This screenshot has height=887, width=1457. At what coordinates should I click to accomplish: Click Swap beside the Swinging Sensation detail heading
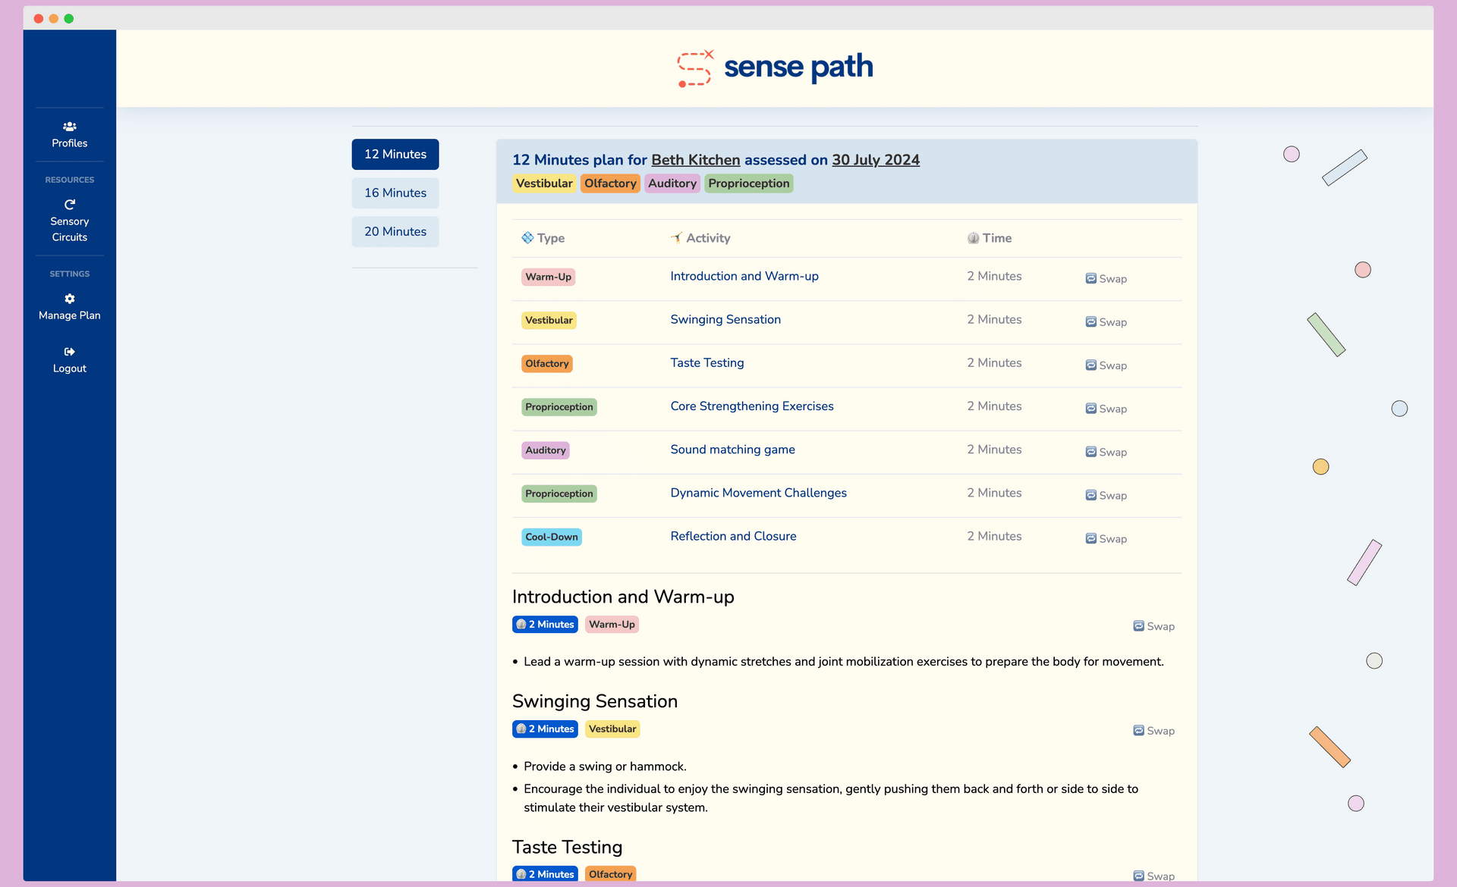click(1153, 731)
